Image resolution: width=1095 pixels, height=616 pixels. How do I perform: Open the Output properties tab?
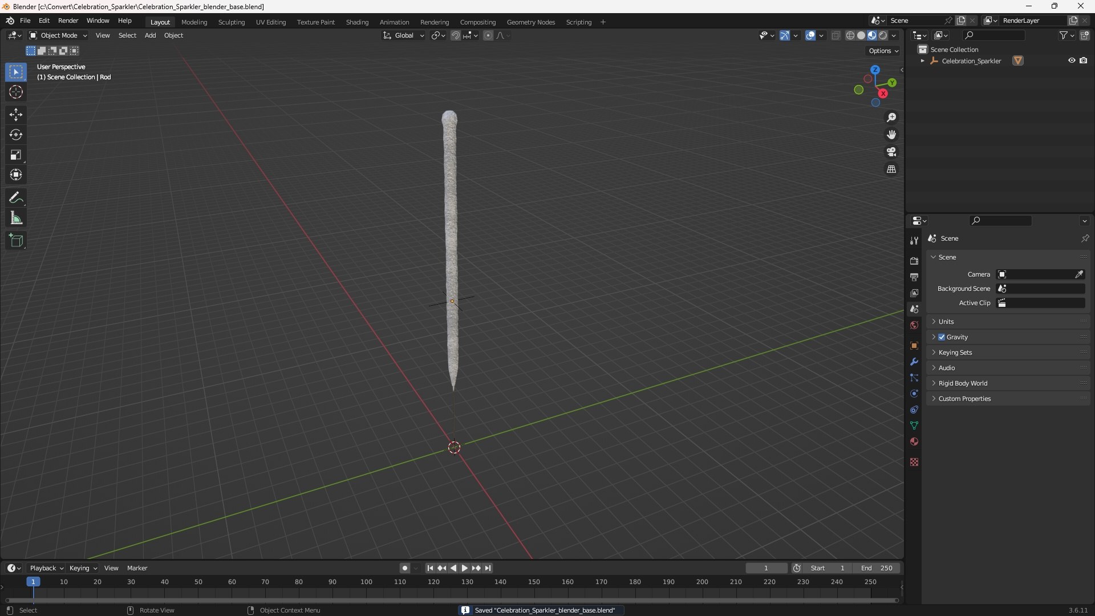point(914,277)
